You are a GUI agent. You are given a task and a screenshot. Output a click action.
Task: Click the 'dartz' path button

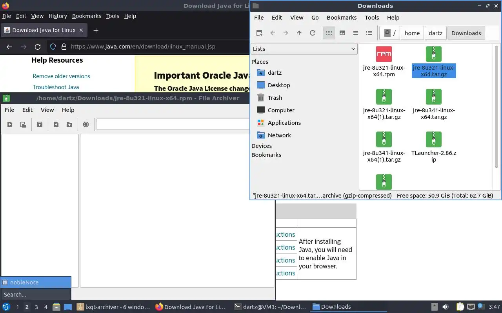pyautogui.click(x=435, y=33)
